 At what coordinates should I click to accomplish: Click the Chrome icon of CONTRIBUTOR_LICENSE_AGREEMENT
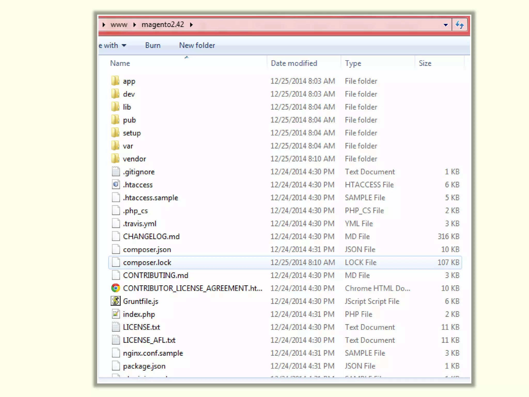coord(115,288)
